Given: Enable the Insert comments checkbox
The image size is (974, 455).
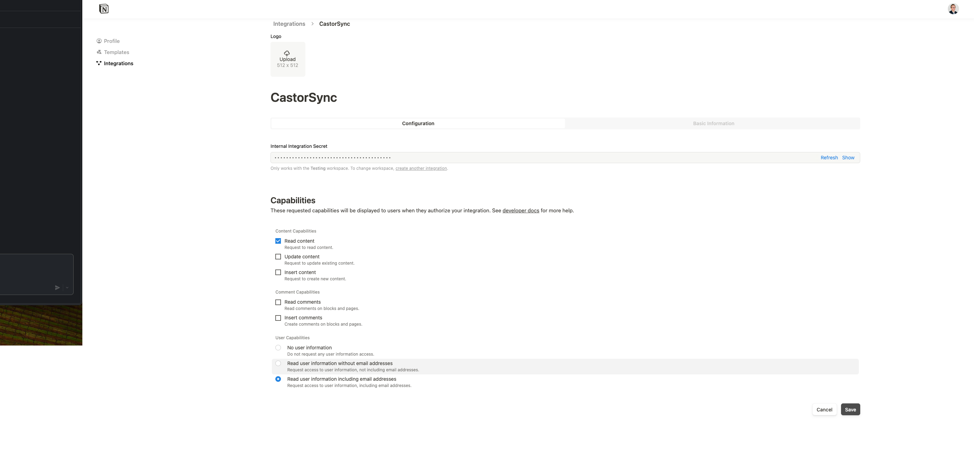Looking at the screenshot, I should 278,318.
